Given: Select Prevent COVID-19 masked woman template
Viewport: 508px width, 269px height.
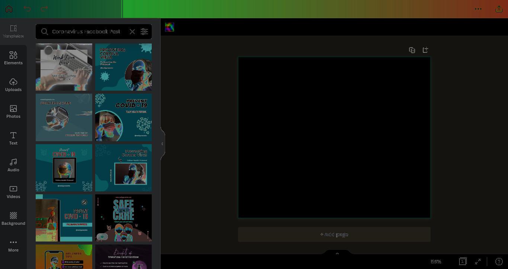Looking at the screenshot, I should [123, 117].
